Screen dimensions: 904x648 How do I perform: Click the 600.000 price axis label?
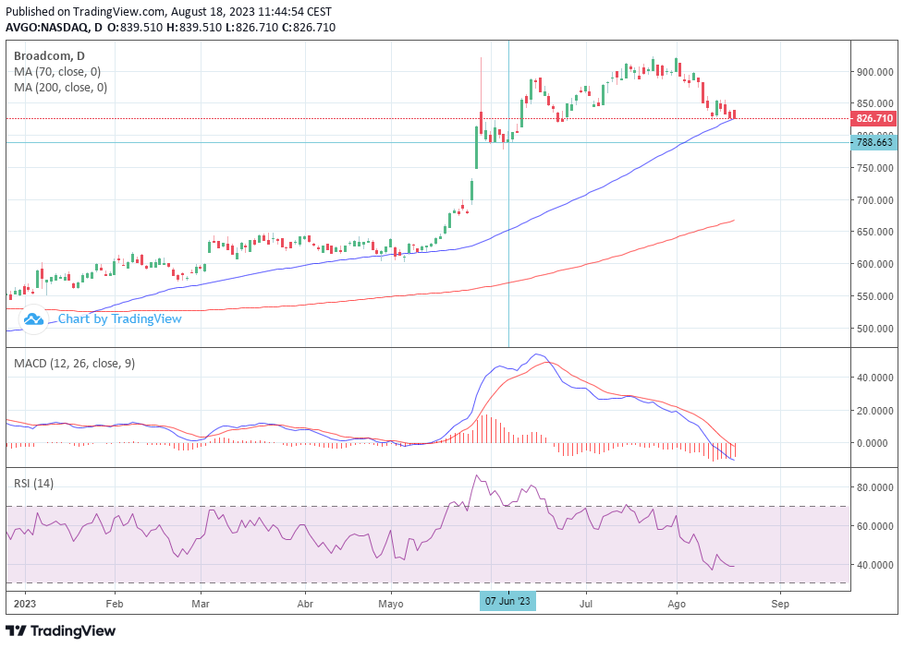(874, 264)
